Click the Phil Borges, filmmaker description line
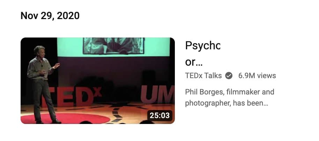319x141 pixels. click(230, 92)
